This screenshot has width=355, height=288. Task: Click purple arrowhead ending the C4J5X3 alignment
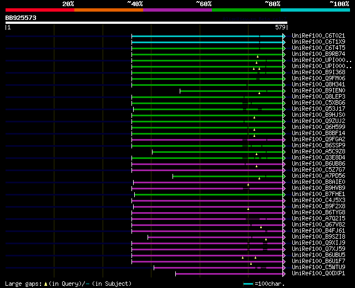284,200
